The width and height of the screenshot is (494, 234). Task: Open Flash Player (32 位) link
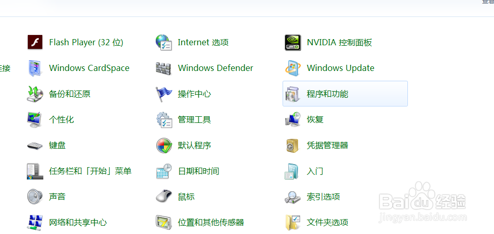(x=86, y=42)
